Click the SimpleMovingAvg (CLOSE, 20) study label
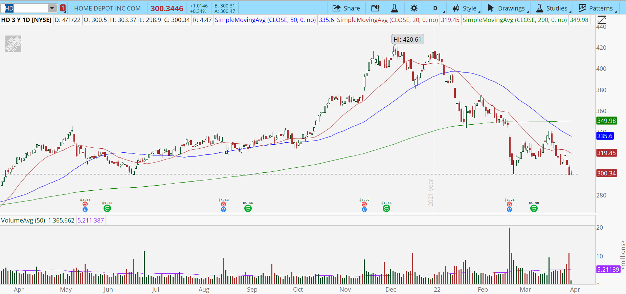Screen dimensions: 626x294 387,20
